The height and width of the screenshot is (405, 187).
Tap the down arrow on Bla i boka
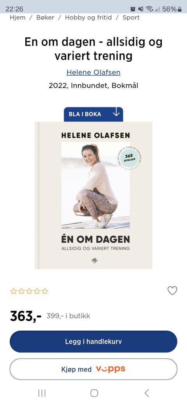click(x=116, y=113)
